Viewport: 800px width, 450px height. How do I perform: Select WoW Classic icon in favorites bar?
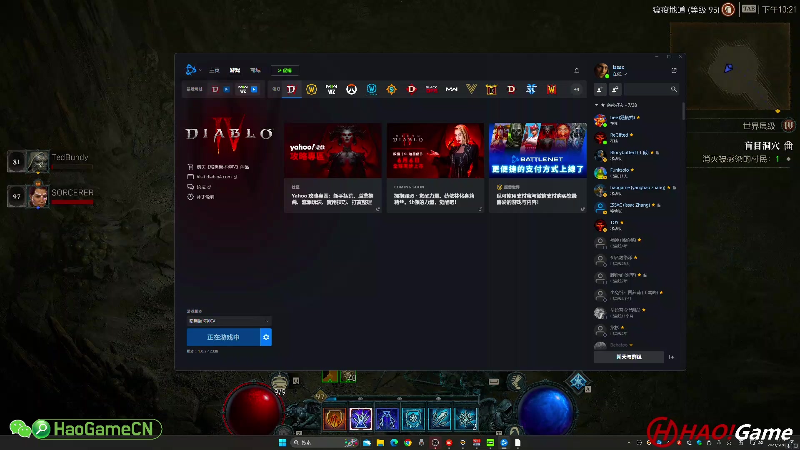371,89
